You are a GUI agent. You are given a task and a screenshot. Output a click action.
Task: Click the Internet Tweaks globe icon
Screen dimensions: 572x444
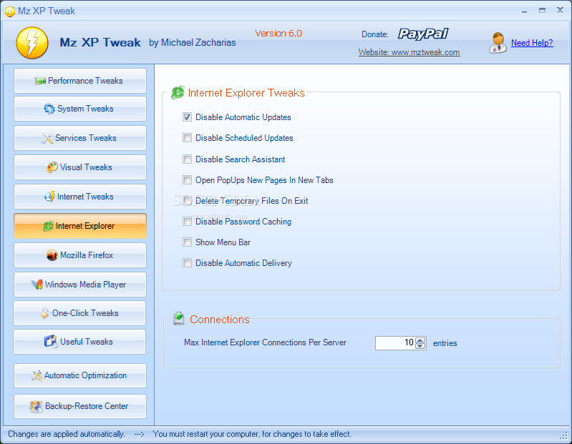[49, 197]
